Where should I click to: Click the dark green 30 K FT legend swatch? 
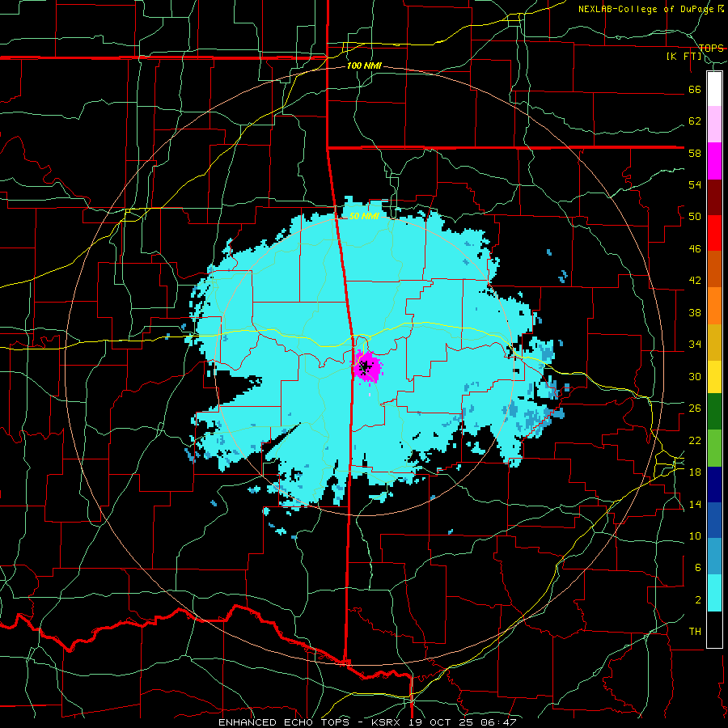[714, 412]
